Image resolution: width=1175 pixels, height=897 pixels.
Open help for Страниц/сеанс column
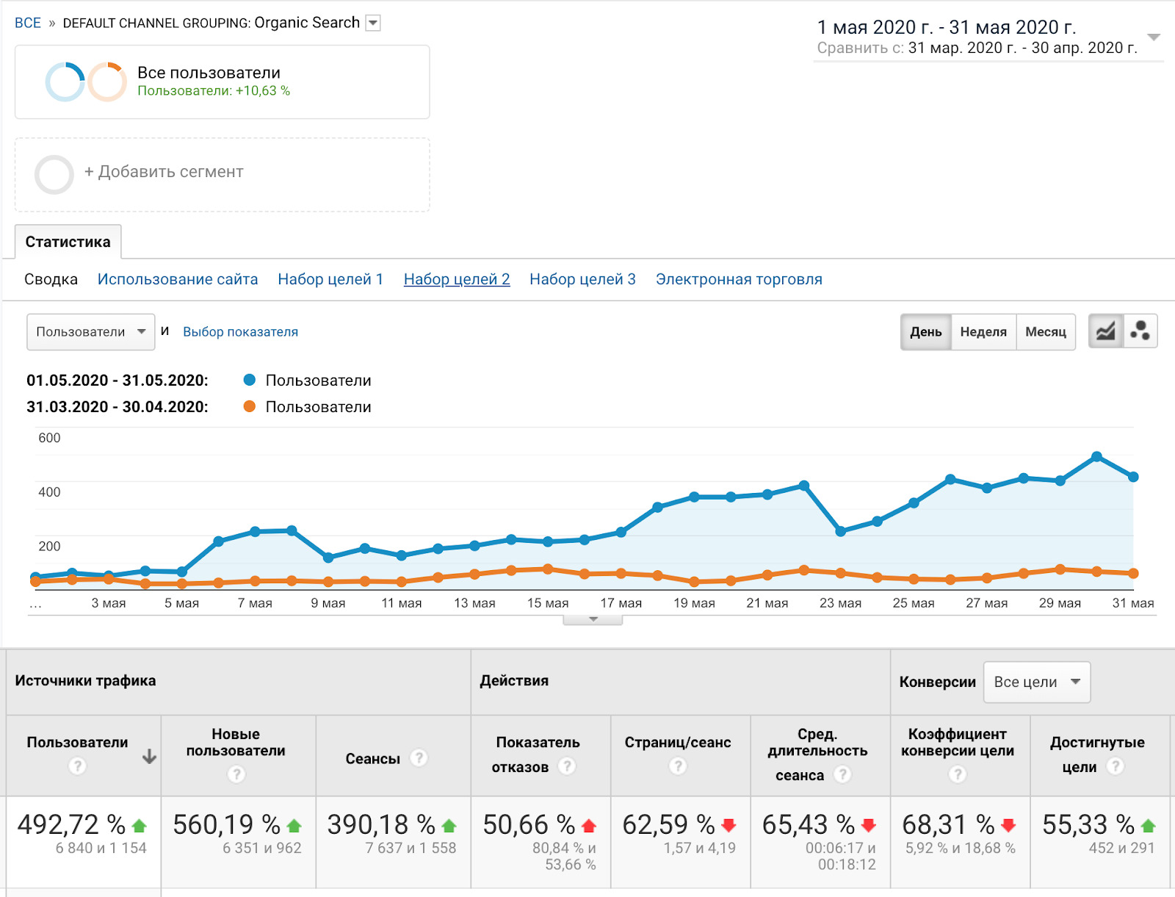tap(678, 766)
